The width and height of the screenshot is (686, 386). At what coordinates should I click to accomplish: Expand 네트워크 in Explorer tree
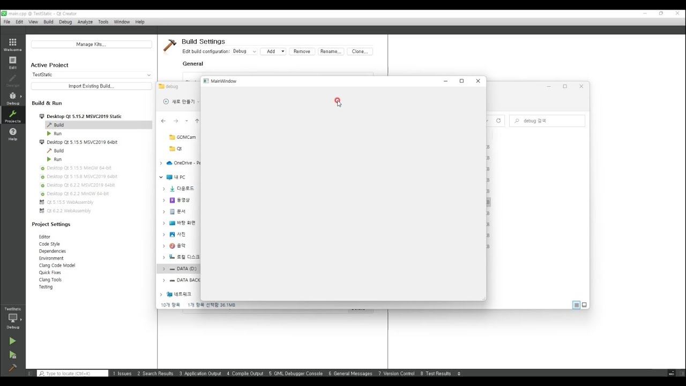tap(161, 294)
